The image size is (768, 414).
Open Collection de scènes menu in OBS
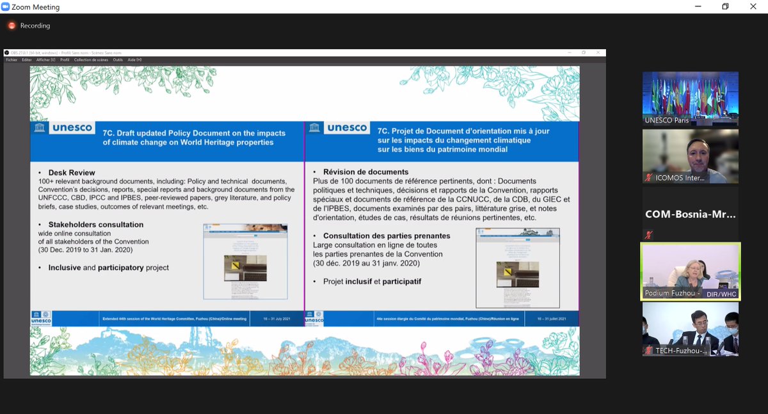(x=92, y=60)
